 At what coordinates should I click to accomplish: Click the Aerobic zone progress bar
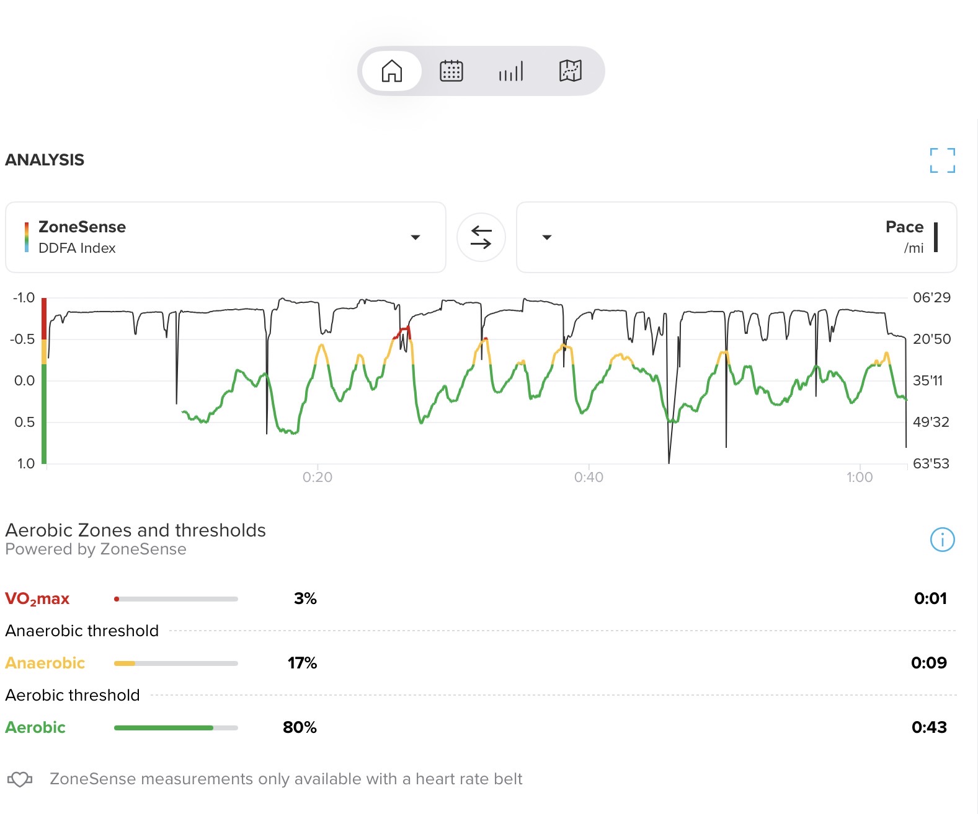coord(176,728)
